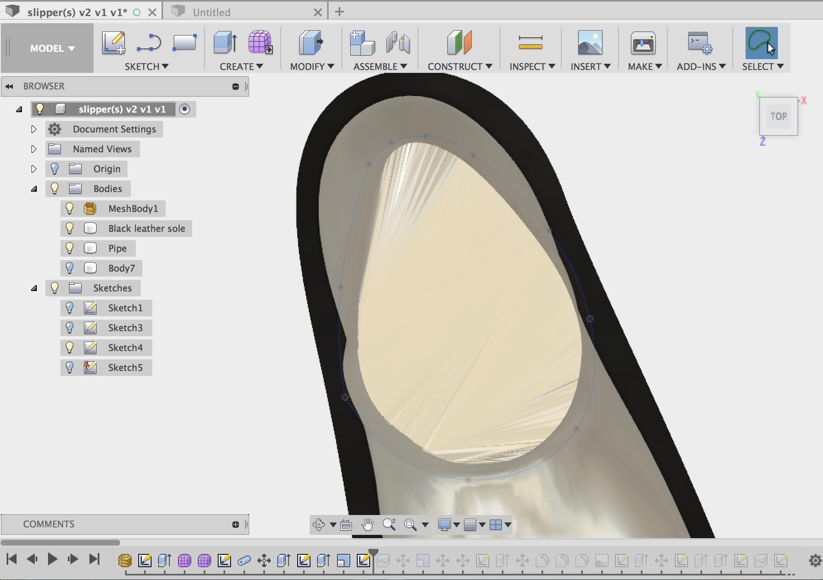Switch to the Untitled document tab

tap(212, 12)
